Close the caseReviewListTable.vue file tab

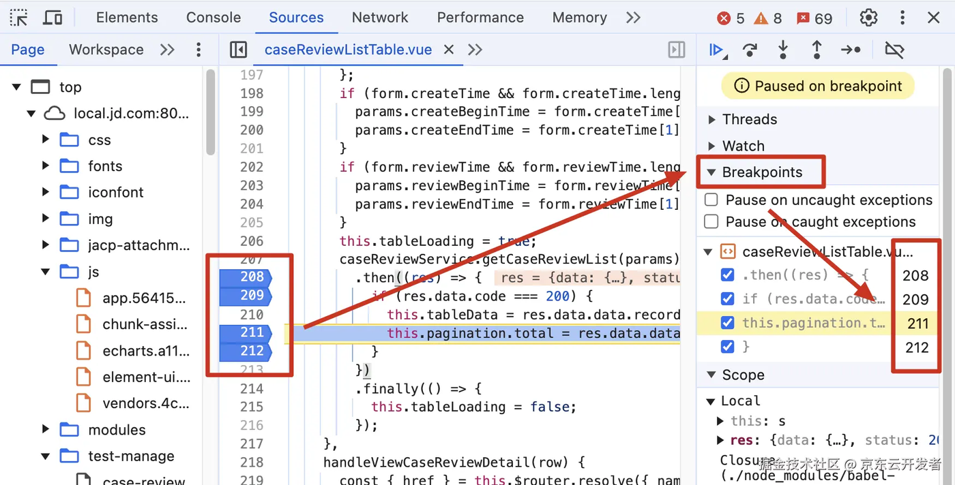click(x=449, y=50)
